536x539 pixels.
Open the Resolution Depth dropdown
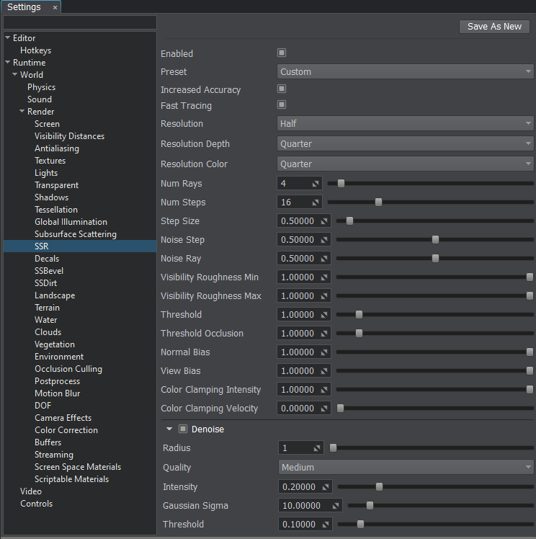click(x=405, y=143)
